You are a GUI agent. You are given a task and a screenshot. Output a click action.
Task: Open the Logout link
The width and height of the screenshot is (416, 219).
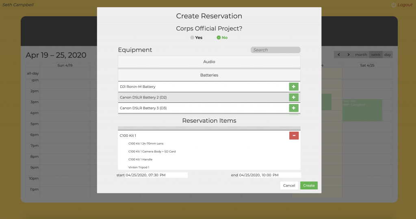click(x=405, y=5)
